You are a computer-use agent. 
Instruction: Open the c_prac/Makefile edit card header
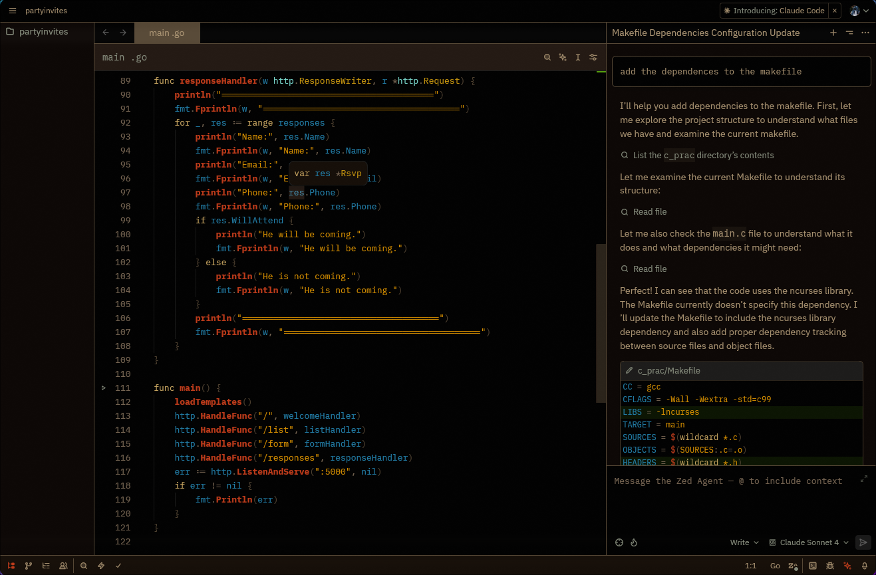pos(741,371)
